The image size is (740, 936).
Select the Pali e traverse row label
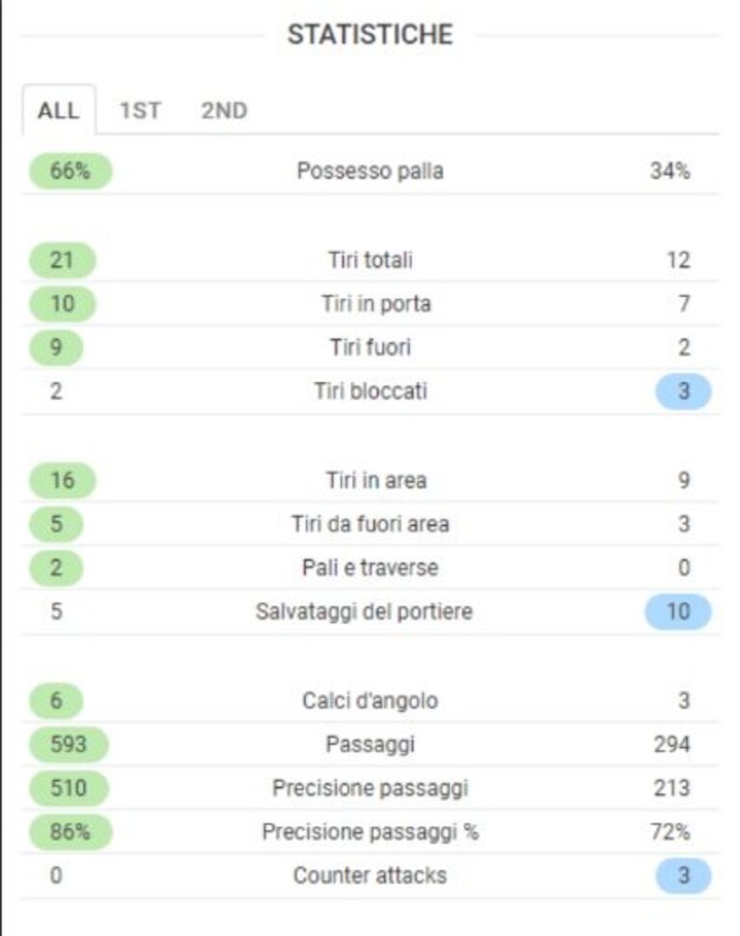[x=370, y=567]
